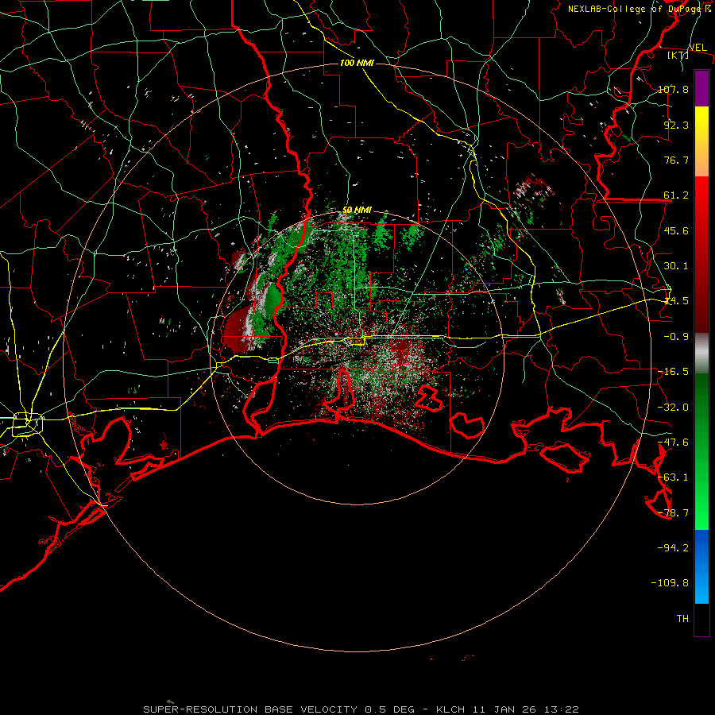Click the -16.5 value on the velocity scale
Screen dimensions: 715x715
673,372
